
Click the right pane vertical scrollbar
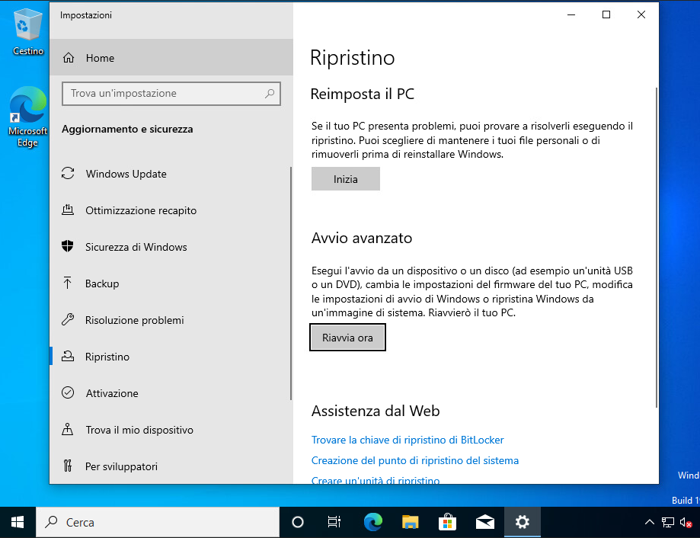656,244
